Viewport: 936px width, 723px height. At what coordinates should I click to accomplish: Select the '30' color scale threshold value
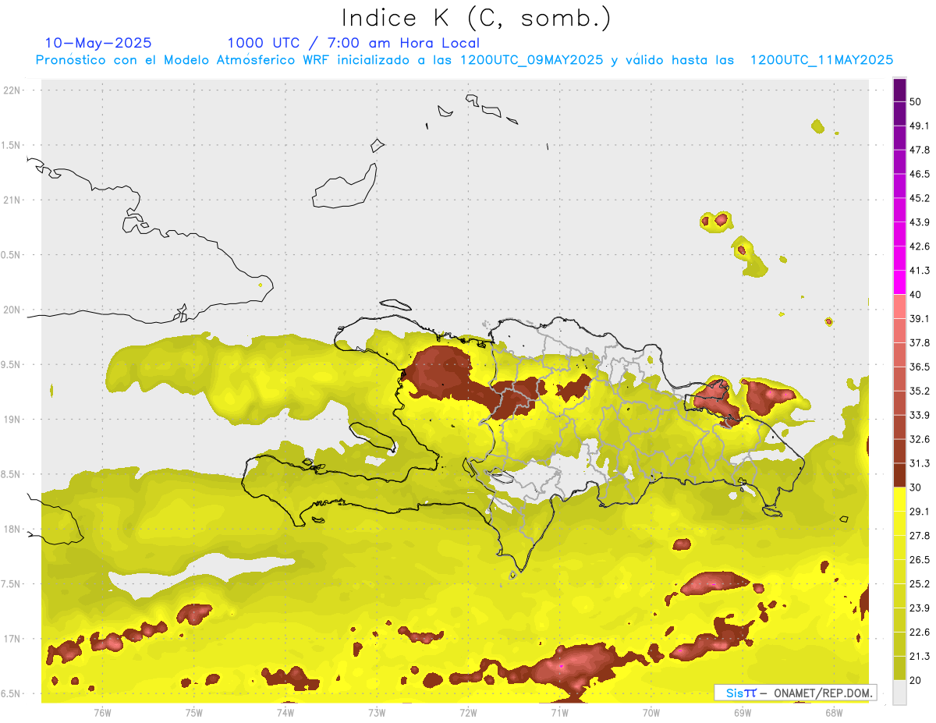[x=916, y=487]
